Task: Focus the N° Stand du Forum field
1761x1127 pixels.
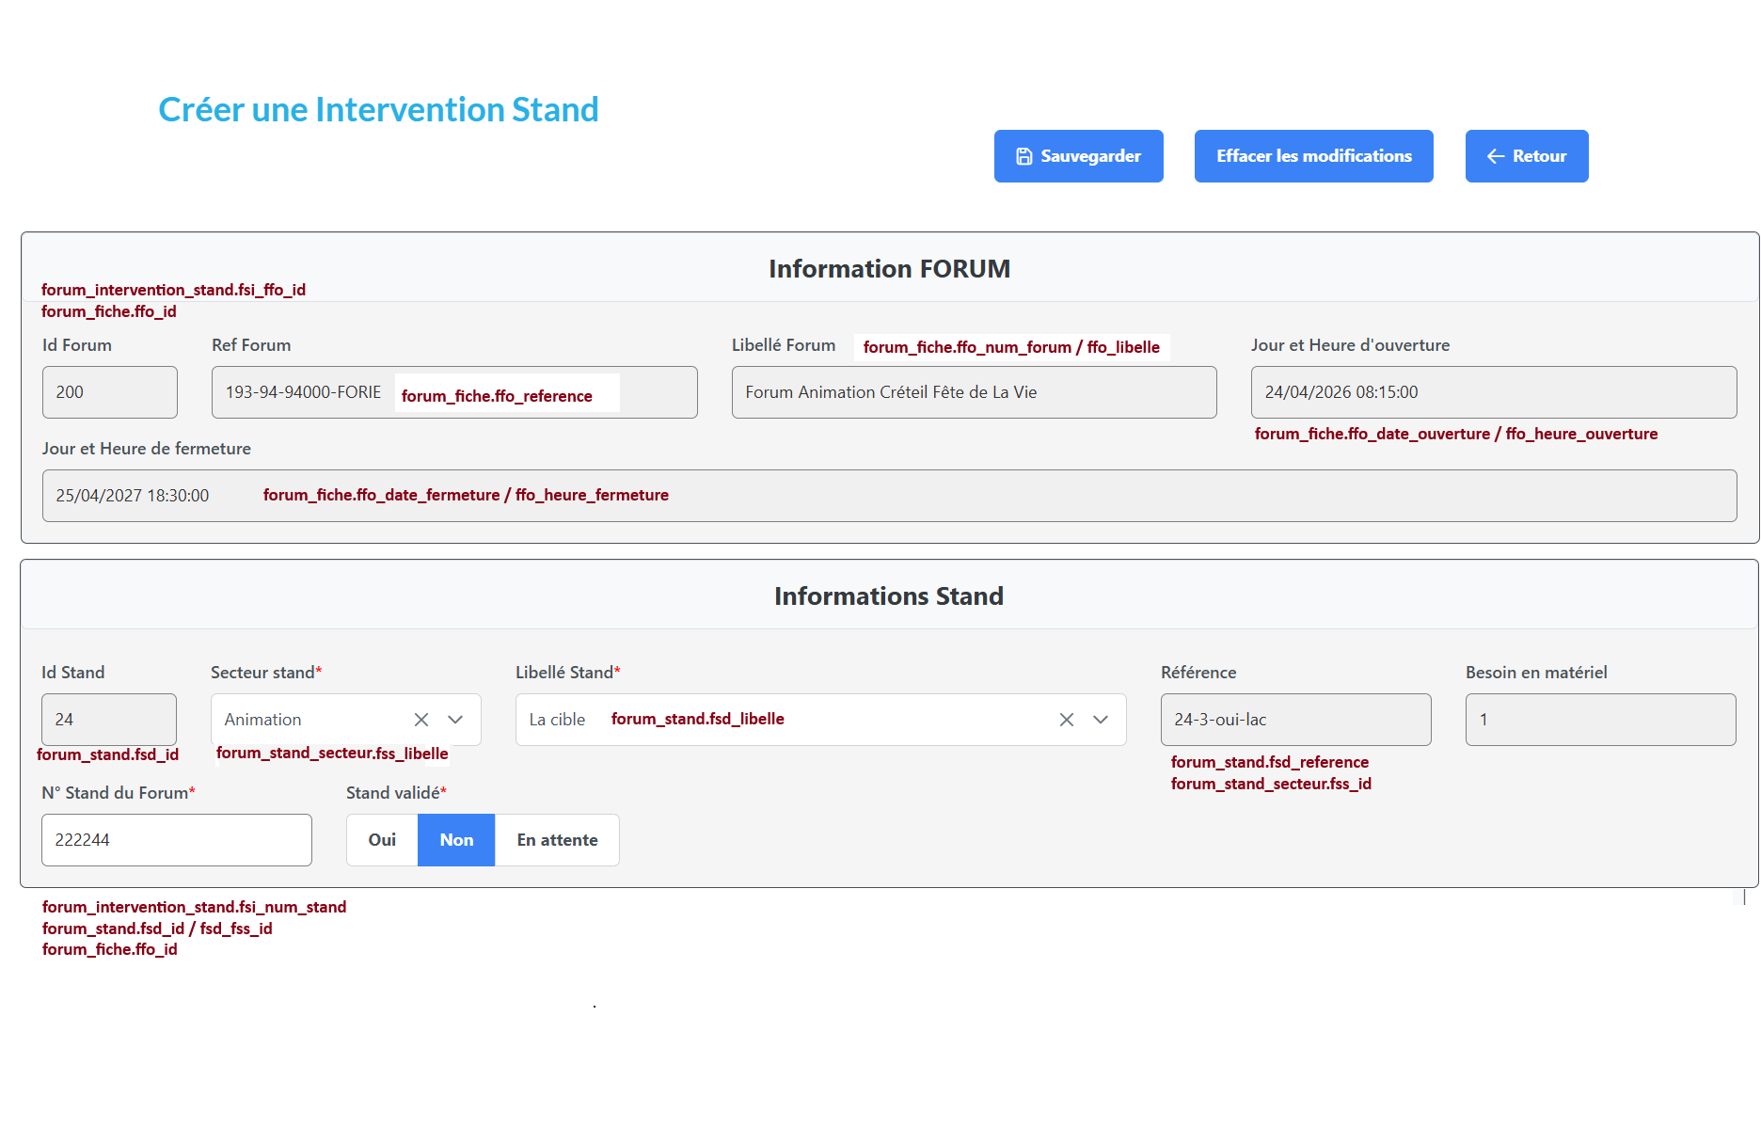Action: pyautogui.click(x=177, y=840)
